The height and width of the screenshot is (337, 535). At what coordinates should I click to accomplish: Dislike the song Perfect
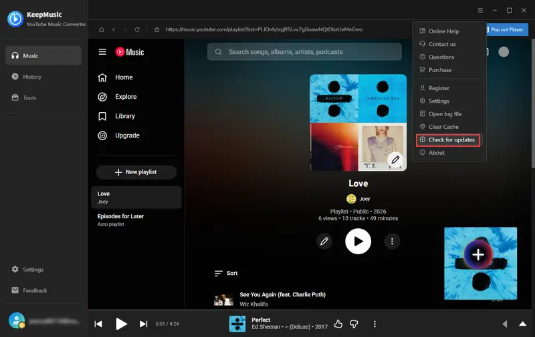tap(354, 324)
